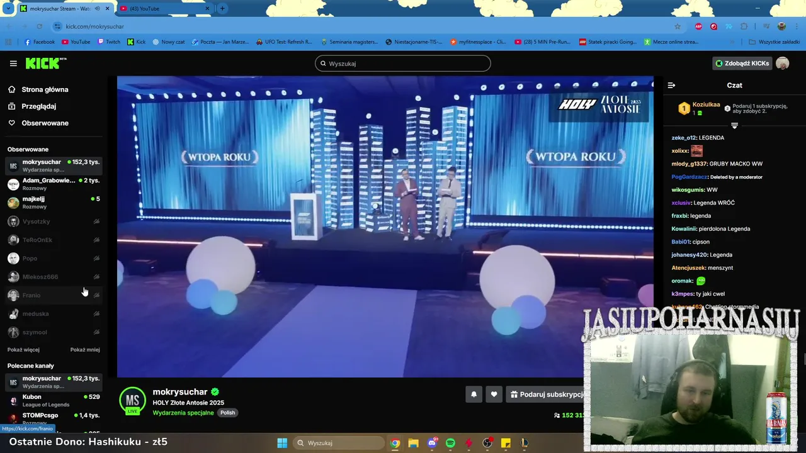
Task: Click the stream video player
Action: [385, 226]
